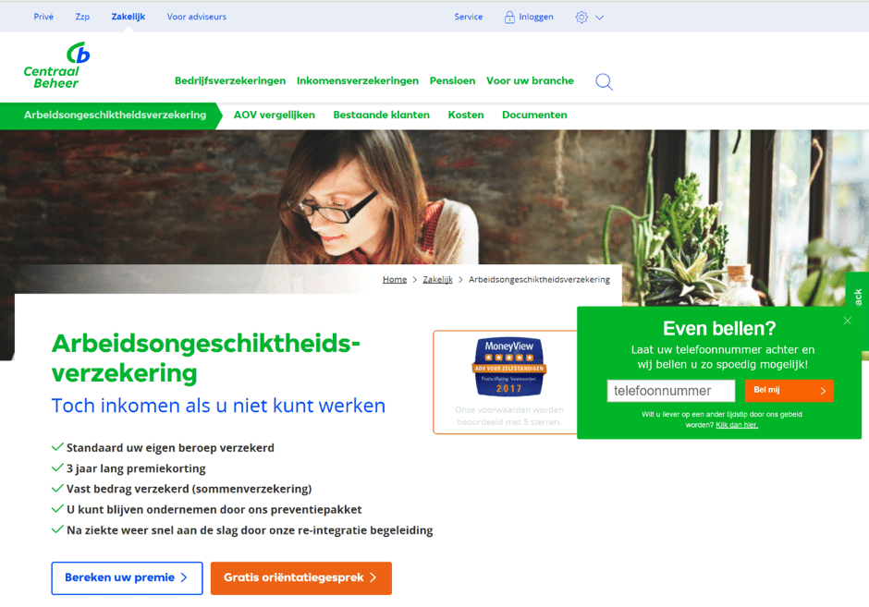Click the MoneyView 2017 badge
869x607 pixels.
point(509,367)
